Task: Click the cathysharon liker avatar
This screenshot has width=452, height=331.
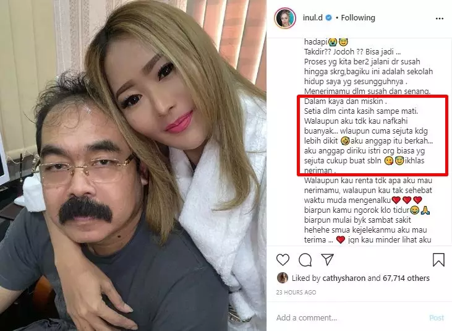Action: click(x=283, y=278)
